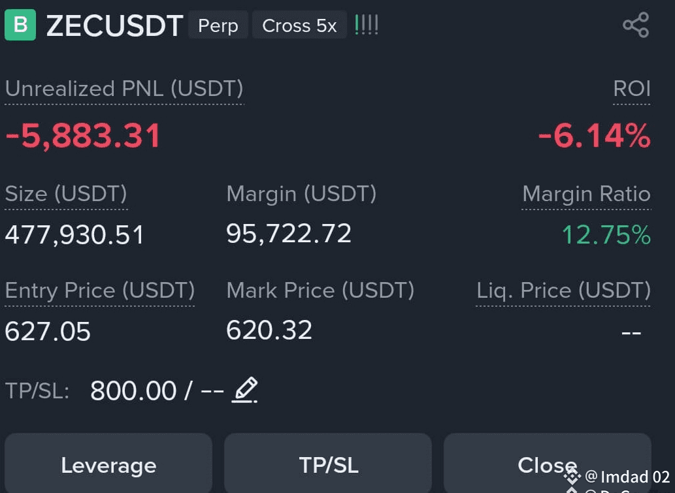This screenshot has height=493, width=675.
Task: Tap the ROI label for explanation
Action: tap(631, 89)
